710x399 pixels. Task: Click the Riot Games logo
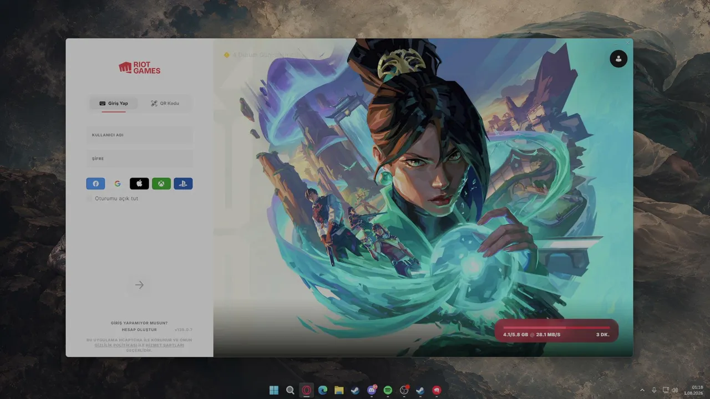[x=139, y=68]
